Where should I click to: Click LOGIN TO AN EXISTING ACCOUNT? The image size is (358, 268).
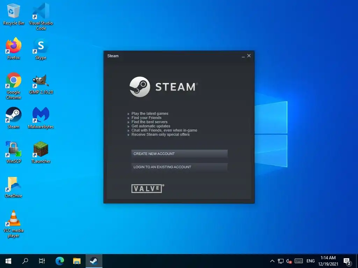(x=179, y=167)
